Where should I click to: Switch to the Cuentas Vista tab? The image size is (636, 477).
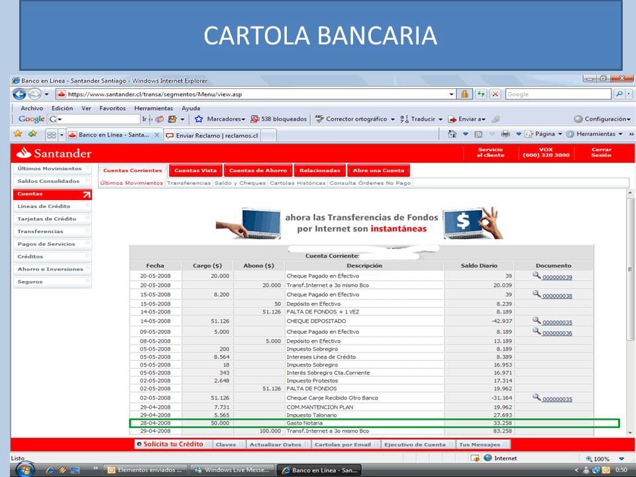195,170
